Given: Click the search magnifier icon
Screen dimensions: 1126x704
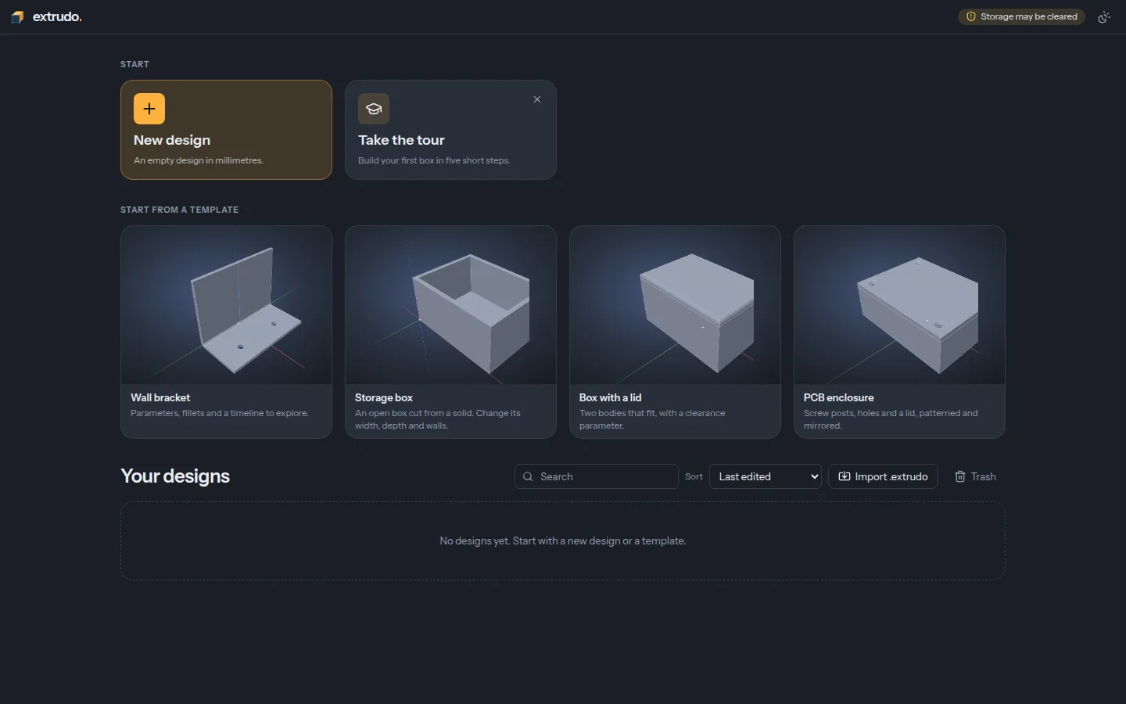Looking at the screenshot, I should [528, 476].
